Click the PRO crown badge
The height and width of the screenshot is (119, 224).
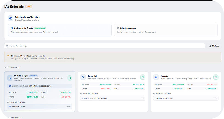29,6
